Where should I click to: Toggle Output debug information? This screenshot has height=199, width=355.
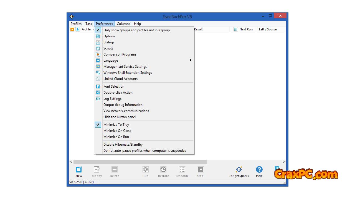coord(144,105)
